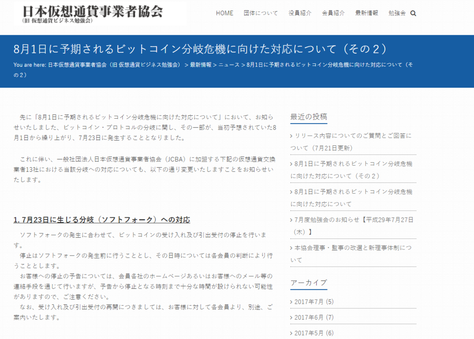Click the paragraph beginning これに伴い、一般社団法人
This screenshot has width=474, height=339.
(144, 169)
